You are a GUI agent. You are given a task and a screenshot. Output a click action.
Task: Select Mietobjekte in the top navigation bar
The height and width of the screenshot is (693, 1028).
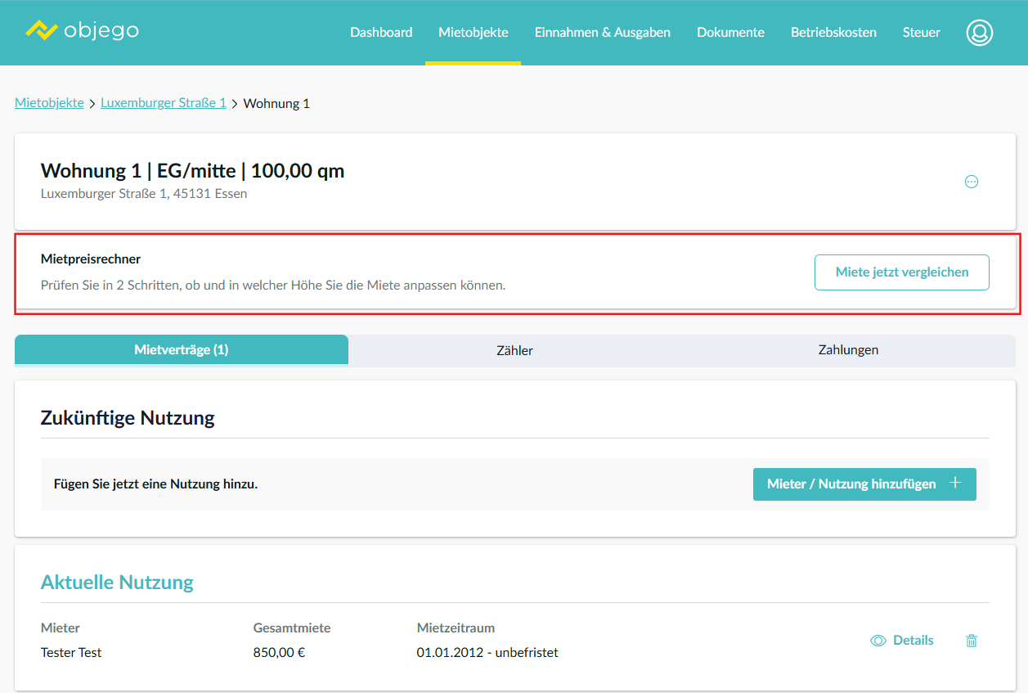pyautogui.click(x=473, y=33)
